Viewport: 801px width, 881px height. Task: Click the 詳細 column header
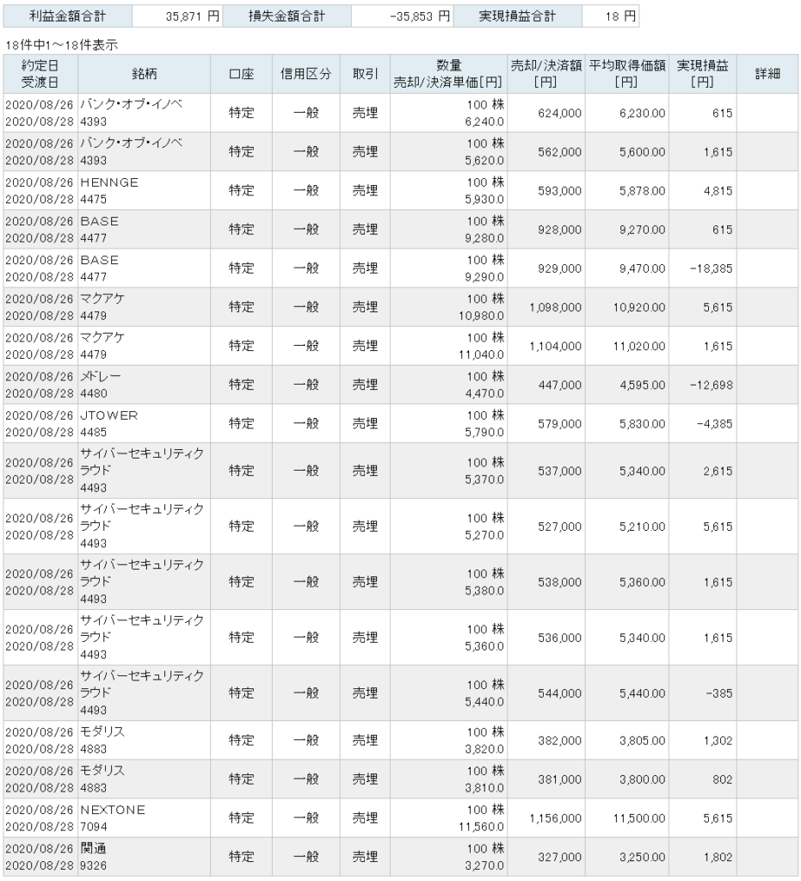click(x=767, y=74)
